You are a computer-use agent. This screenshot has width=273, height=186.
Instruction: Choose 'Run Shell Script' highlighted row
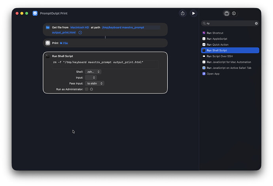230,50
